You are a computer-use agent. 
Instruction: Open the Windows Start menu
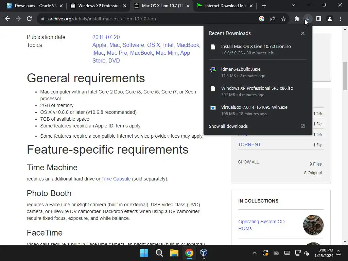click(144, 253)
